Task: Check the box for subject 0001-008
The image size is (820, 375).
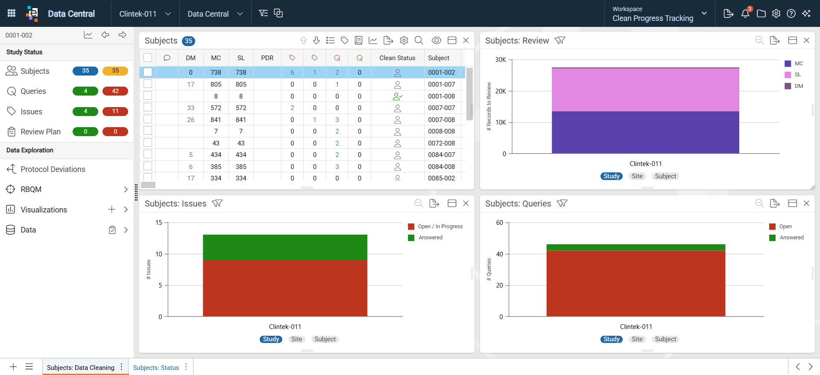Action: pos(148,96)
